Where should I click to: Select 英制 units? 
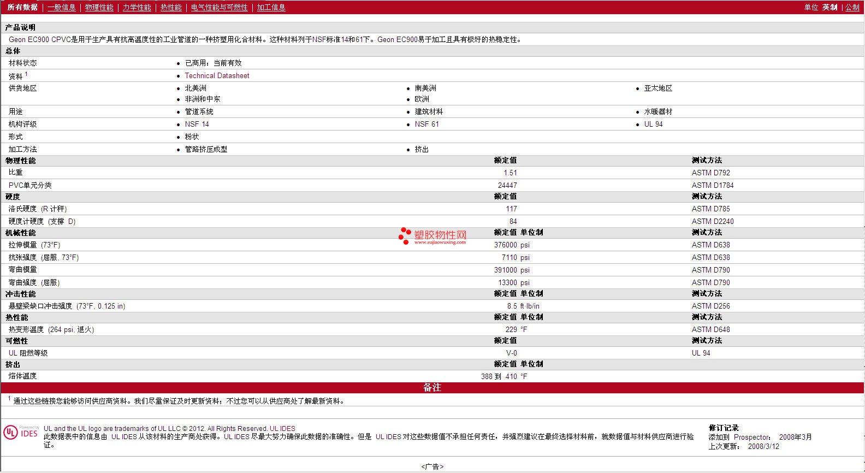830,8
